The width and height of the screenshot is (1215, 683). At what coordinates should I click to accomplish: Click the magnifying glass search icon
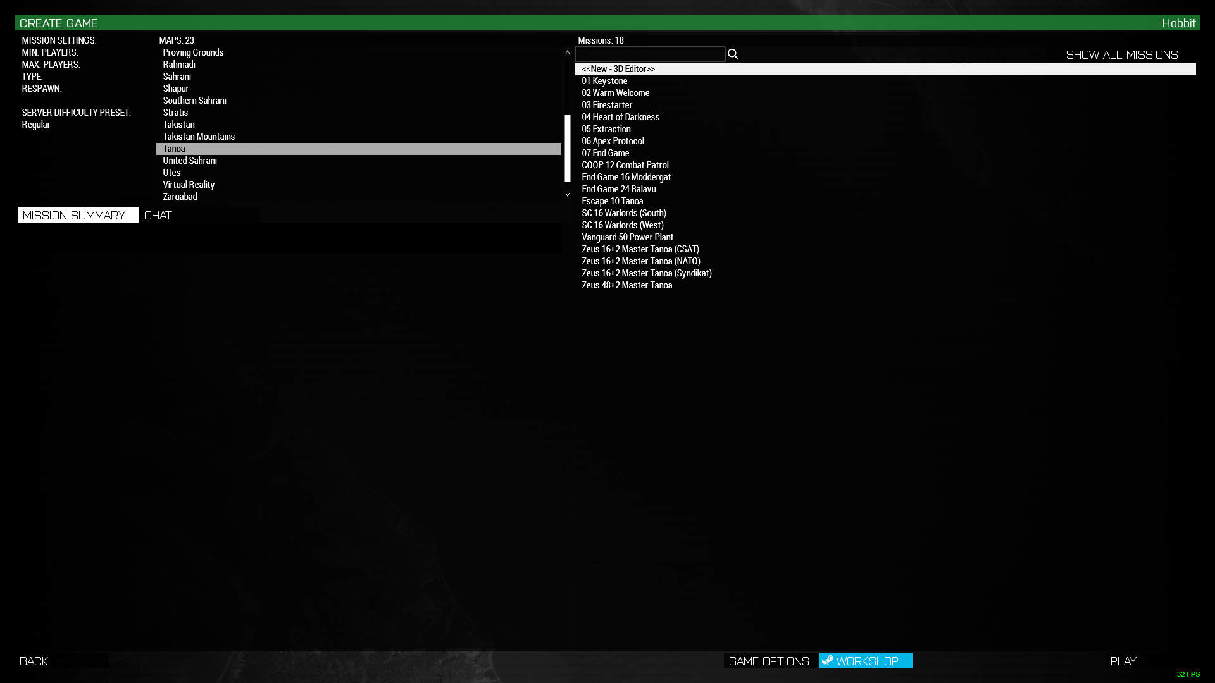click(x=733, y=54)
